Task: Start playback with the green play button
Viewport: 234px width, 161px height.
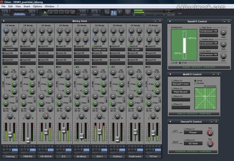Action: coord(45,12)
